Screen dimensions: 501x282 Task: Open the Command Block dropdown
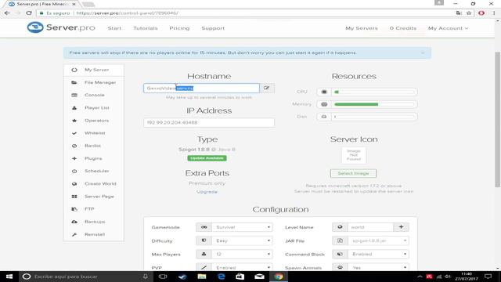coord(378,254)
